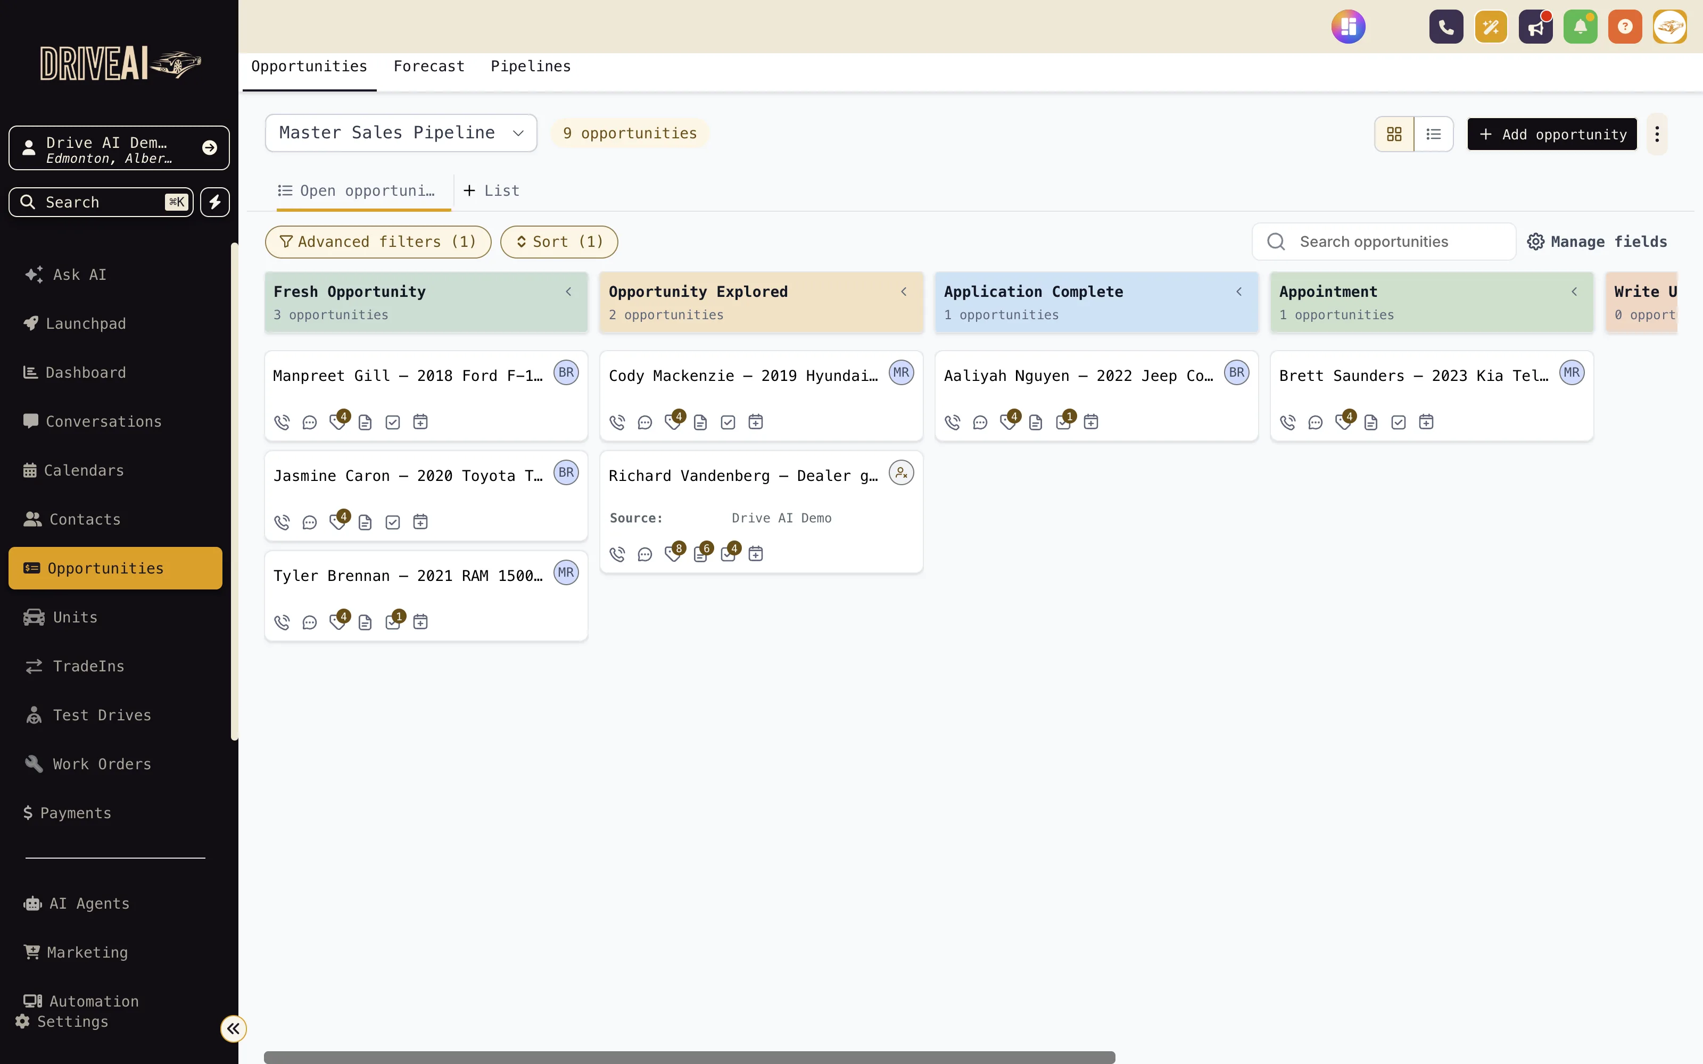This screenshot has width=1703, height=1064.
Task: Collapse the Fresh Opportunity column
Action: click(568, 292)
